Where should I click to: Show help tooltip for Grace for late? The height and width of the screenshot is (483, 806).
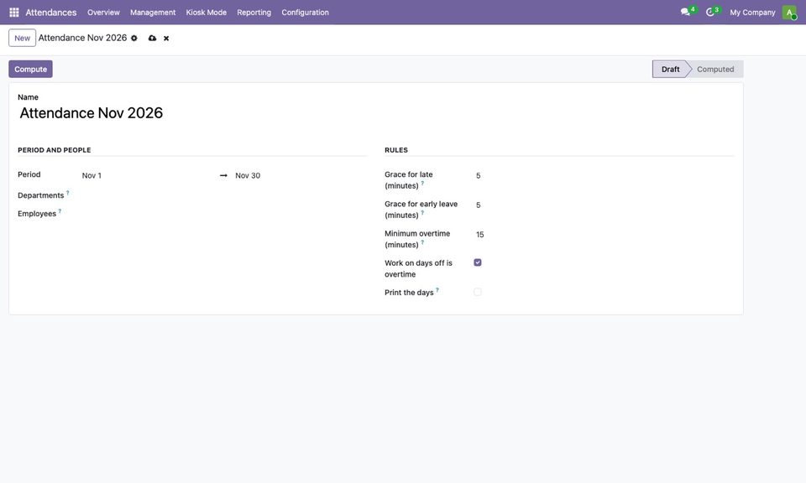pyautogui.click(x=422, y=183)
